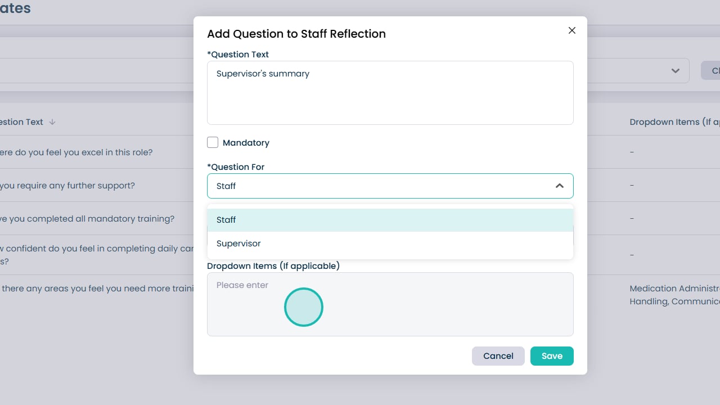
Task: Click the Mandatory label text
Action: pyautogui.click(x=246, y=143)
